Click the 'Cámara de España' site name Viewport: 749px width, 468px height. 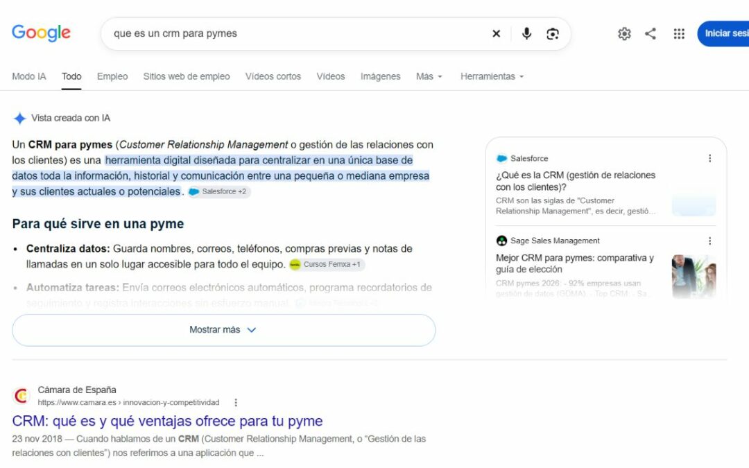click(77, 390)
